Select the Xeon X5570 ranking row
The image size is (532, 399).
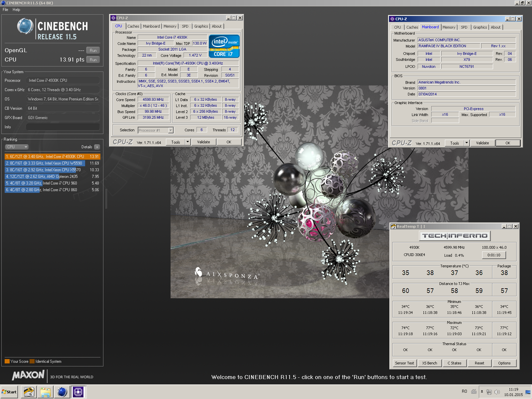[53, 170]
